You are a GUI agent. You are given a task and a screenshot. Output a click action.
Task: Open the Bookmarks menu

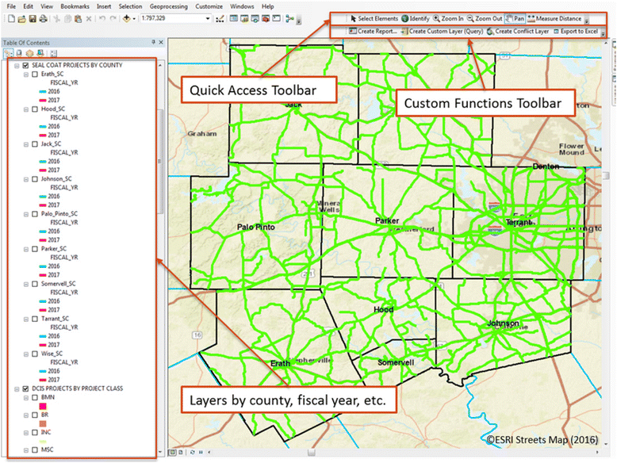[x=75, y=6]
